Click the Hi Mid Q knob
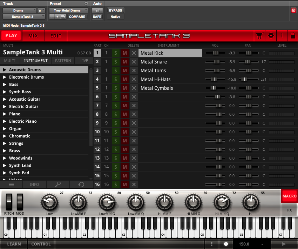Image resolution: width=298 pixels, height=249 pixels. [222, 202]
